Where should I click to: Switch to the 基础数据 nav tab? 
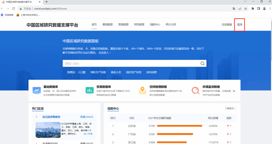pos(108,25)
